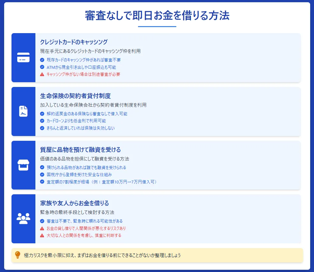Click warning icon beside キャッシング枠がない場合は別途審査が必要

click(x=42, y=74)
